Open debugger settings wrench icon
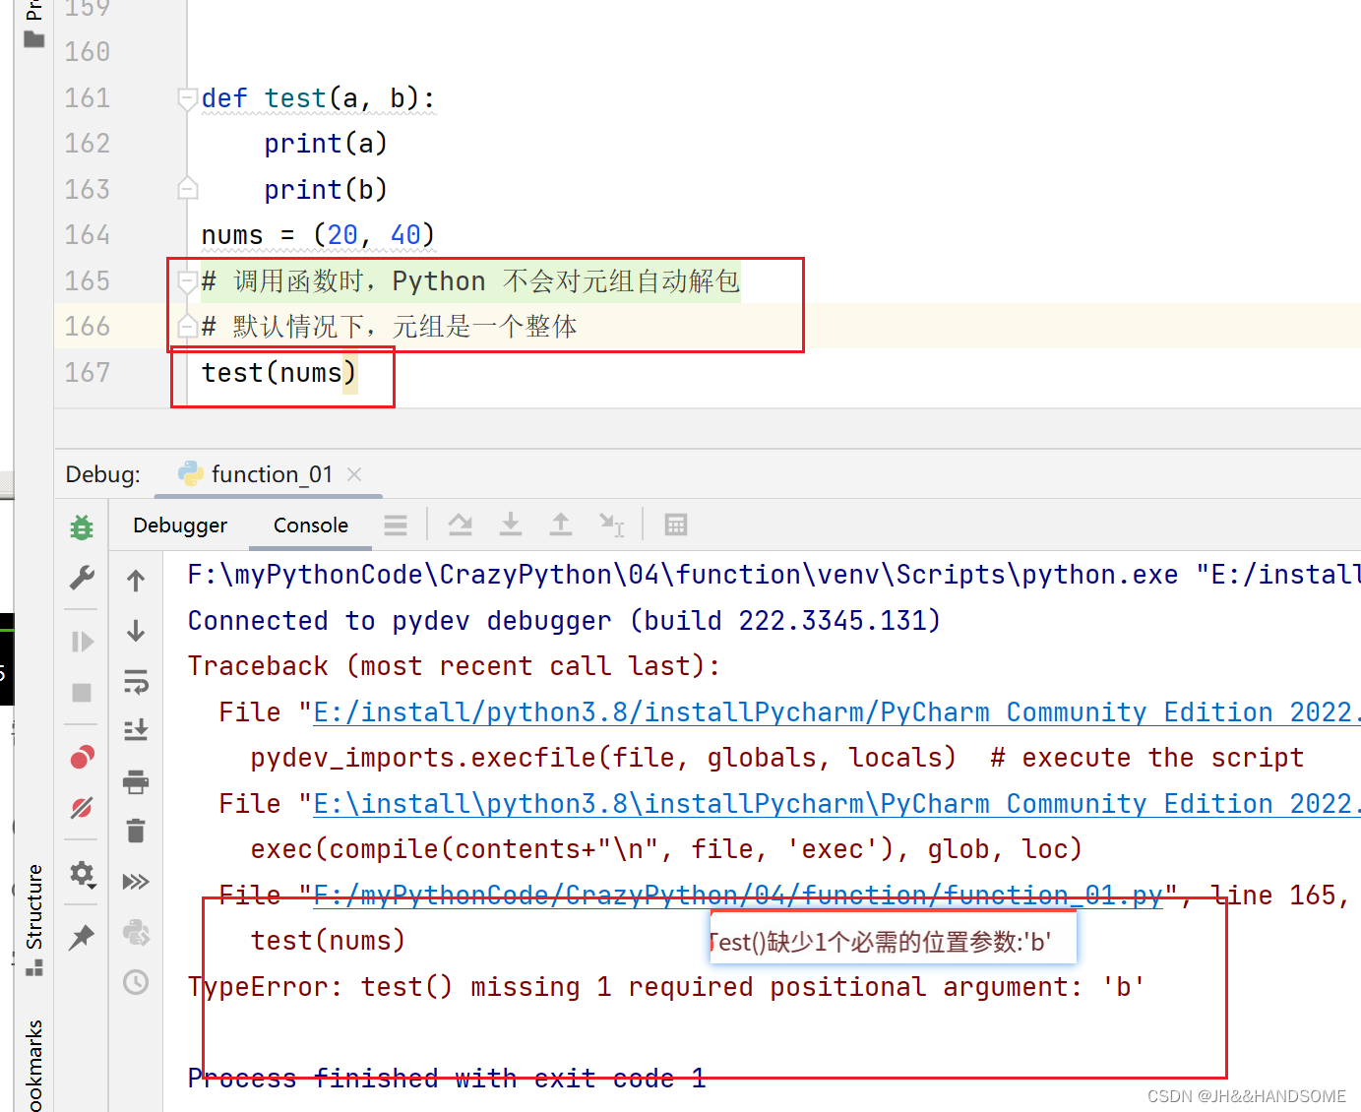Viewport: 1361px width, 1112px height. pyautogui.click(x=82, y=579)
